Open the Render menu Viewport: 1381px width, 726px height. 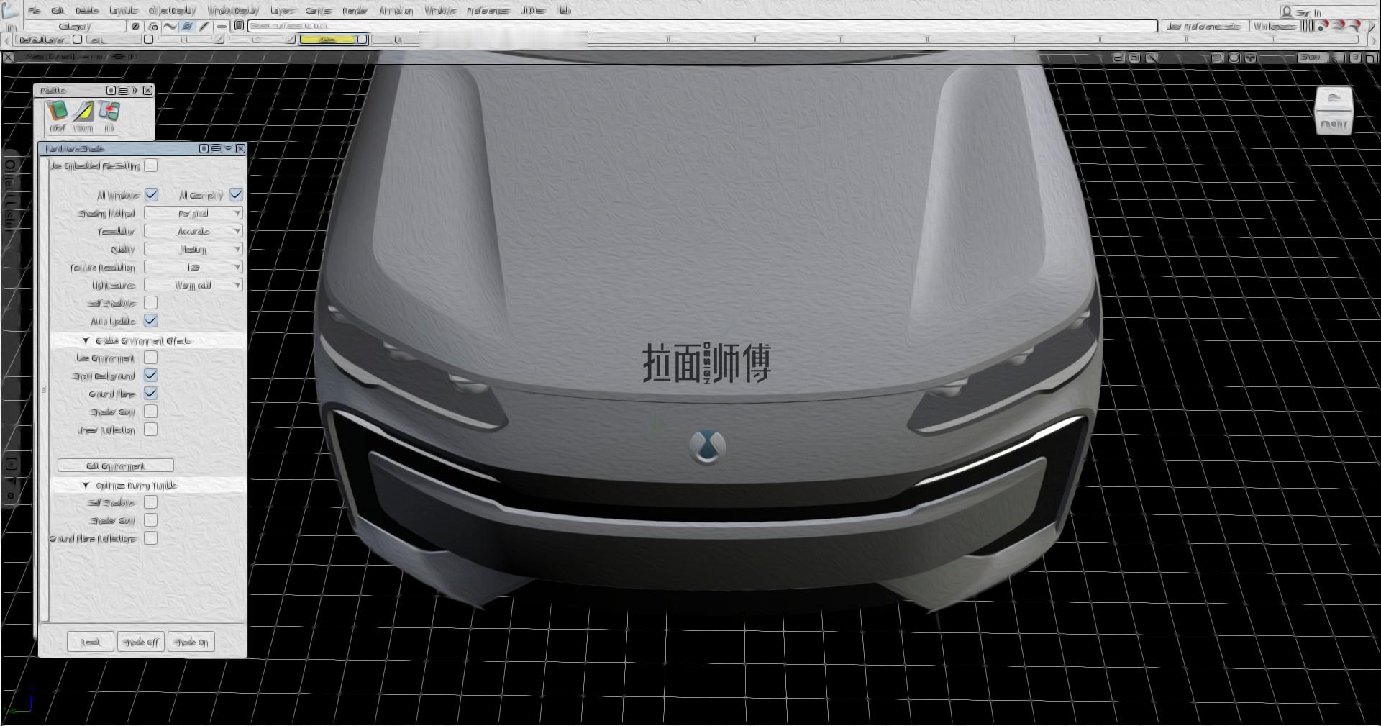click(x=355, y=11)
